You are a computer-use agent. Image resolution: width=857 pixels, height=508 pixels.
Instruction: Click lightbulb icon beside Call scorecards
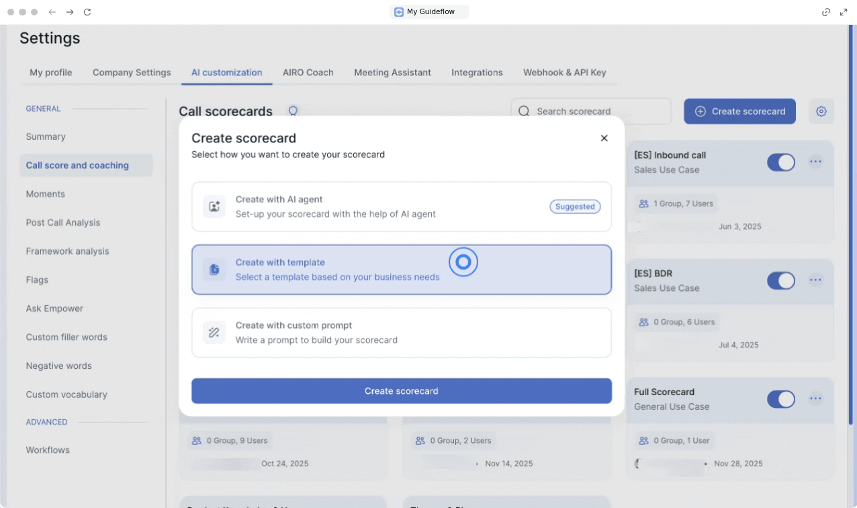pos(293,111)
